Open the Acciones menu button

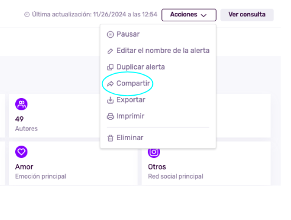pos(189,15)
